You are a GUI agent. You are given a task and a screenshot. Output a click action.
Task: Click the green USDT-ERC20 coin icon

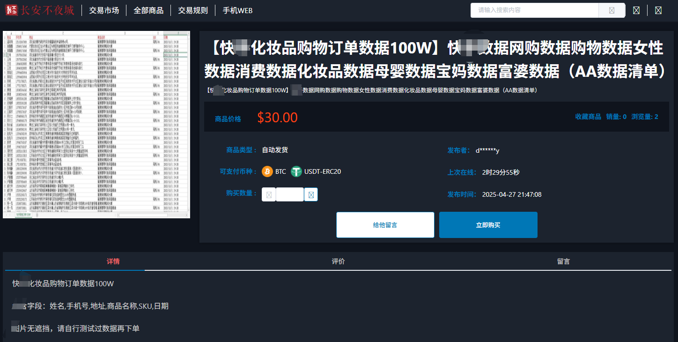tap(296, 171)
